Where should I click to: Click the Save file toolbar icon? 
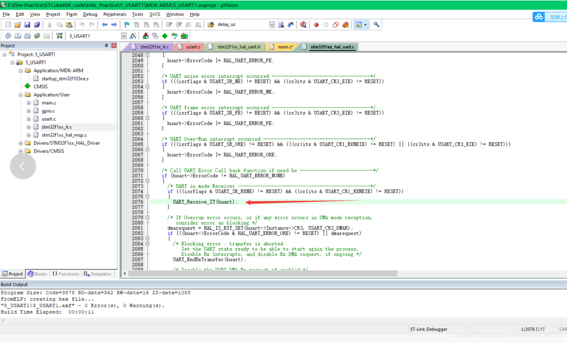coord(27,25)
